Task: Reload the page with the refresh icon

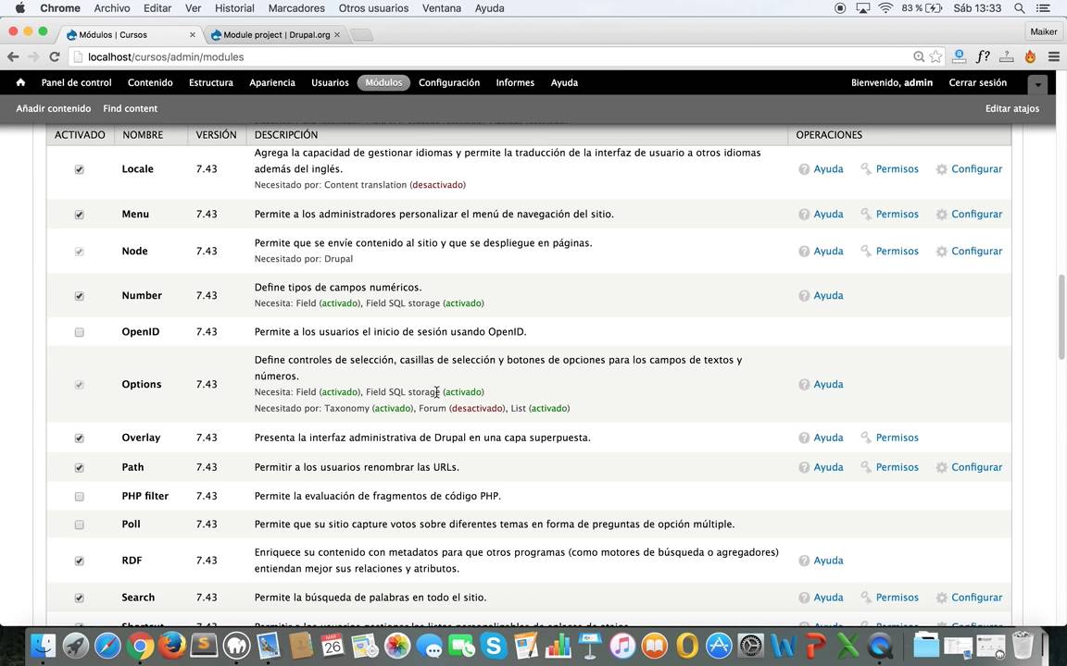Action: [x=55, y=57]
